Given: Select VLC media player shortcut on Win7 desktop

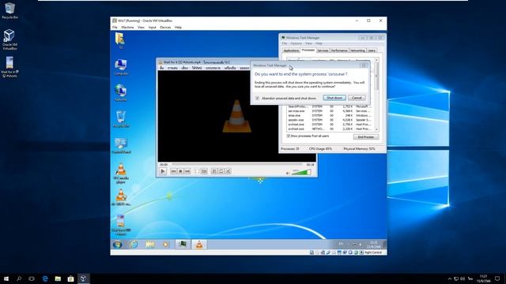Looking at the screenshot, I should pyautogui.click(x=121, y=174).
